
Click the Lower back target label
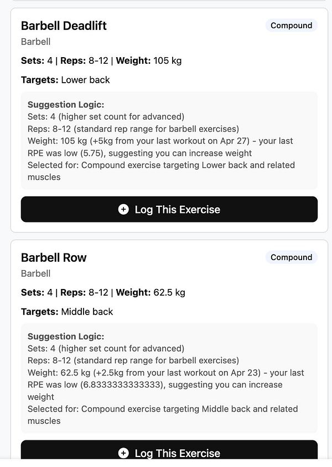[86, 79]
